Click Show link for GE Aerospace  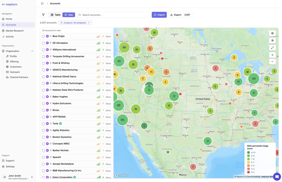click(108, 43)
